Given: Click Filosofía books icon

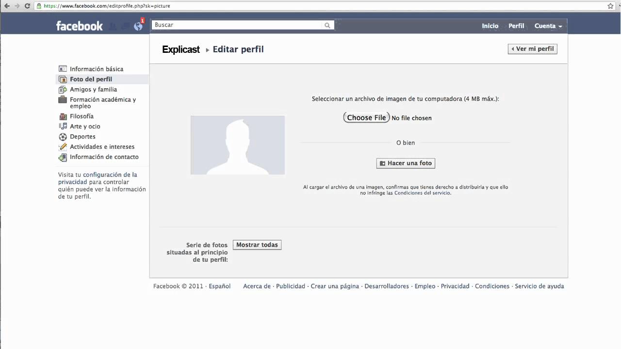Looking at the screenshot, I should coord(63,116).
